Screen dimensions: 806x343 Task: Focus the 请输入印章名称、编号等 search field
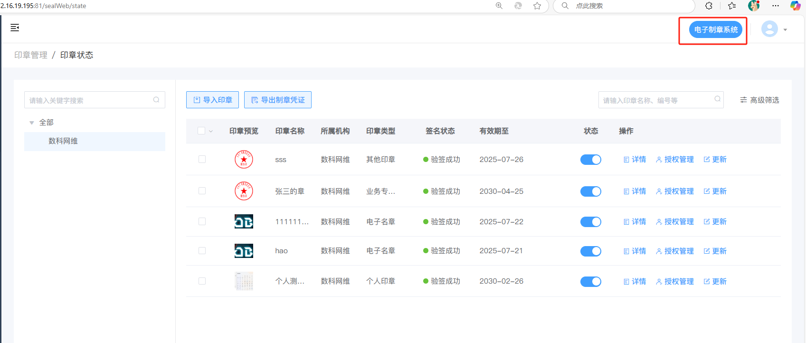(661, 100)
